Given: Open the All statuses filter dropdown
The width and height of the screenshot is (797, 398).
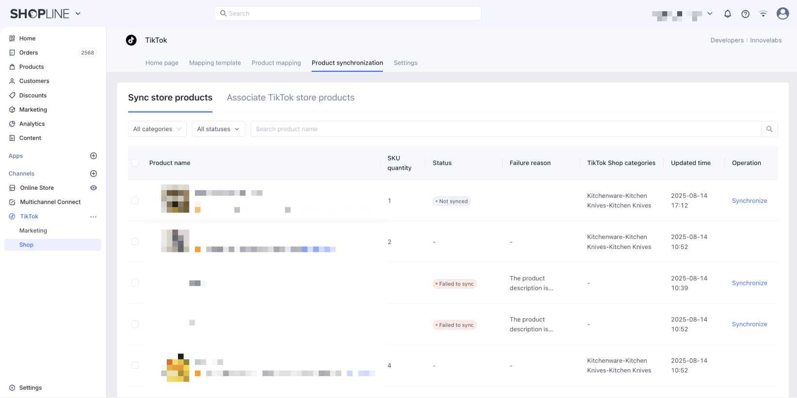Looking at the screenshot, I should [218, 129].
